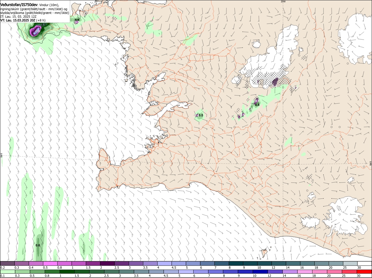Click the '3.1' precipitation value near the top-left
The image size is (372, 278).
point(44,25)
